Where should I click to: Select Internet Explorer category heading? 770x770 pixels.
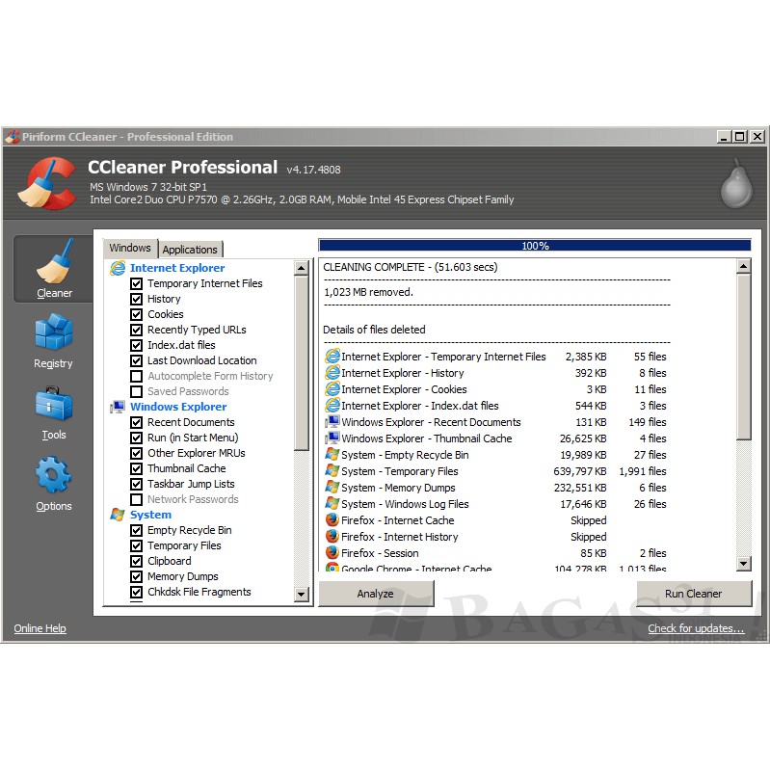[x=177, y=268]
